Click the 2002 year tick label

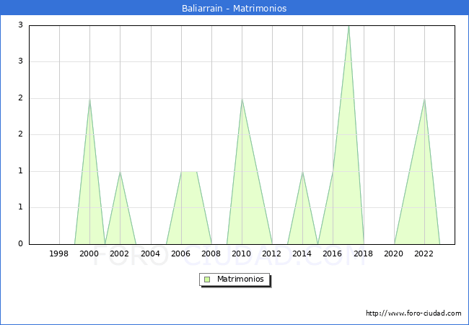click(x=120, y=253)
